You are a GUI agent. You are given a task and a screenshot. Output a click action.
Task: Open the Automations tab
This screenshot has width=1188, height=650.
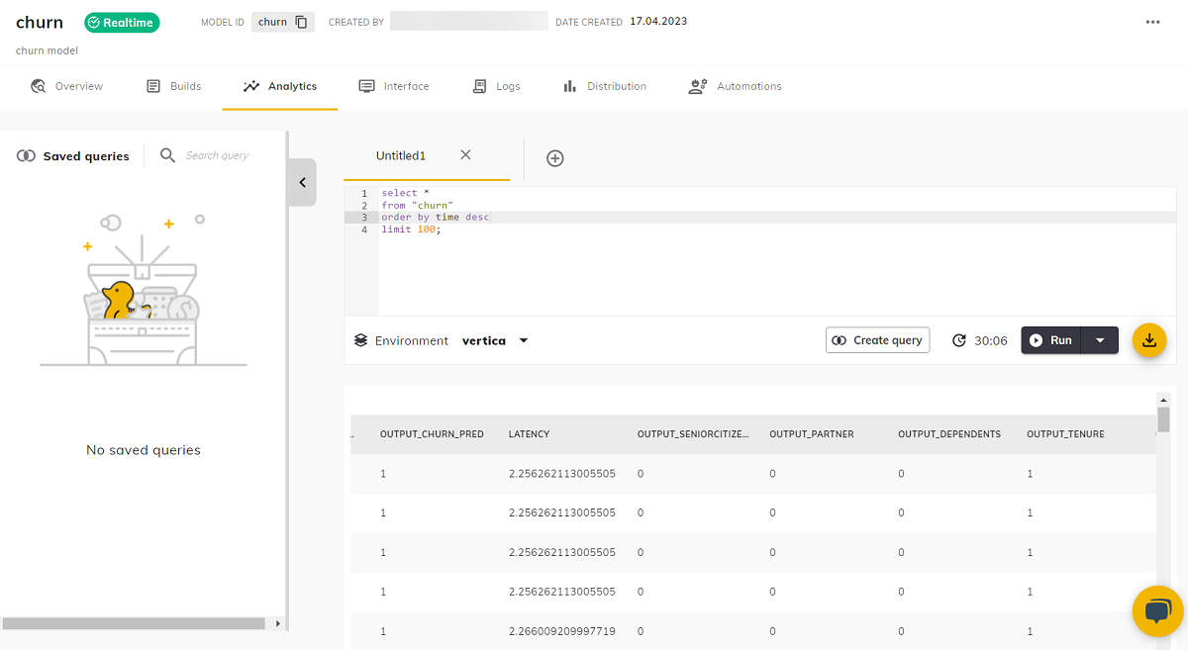(x=735, y=86)
